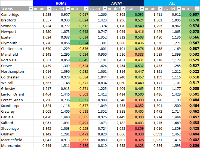Open HOME xGR filter dropdown

(86, 9)
